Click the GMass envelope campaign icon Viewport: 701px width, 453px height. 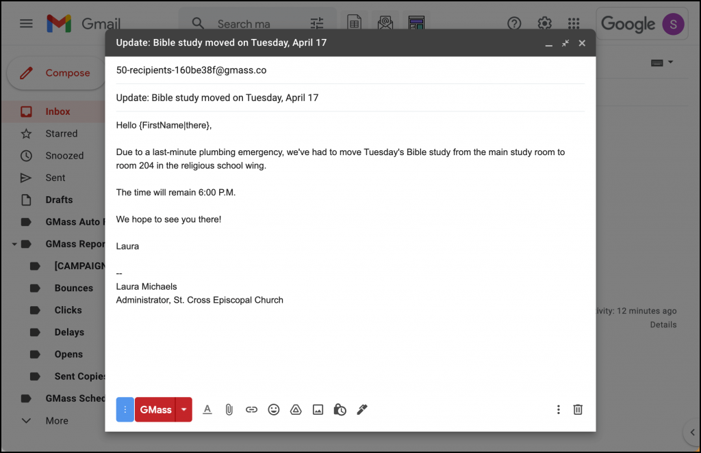click(385, 23)
